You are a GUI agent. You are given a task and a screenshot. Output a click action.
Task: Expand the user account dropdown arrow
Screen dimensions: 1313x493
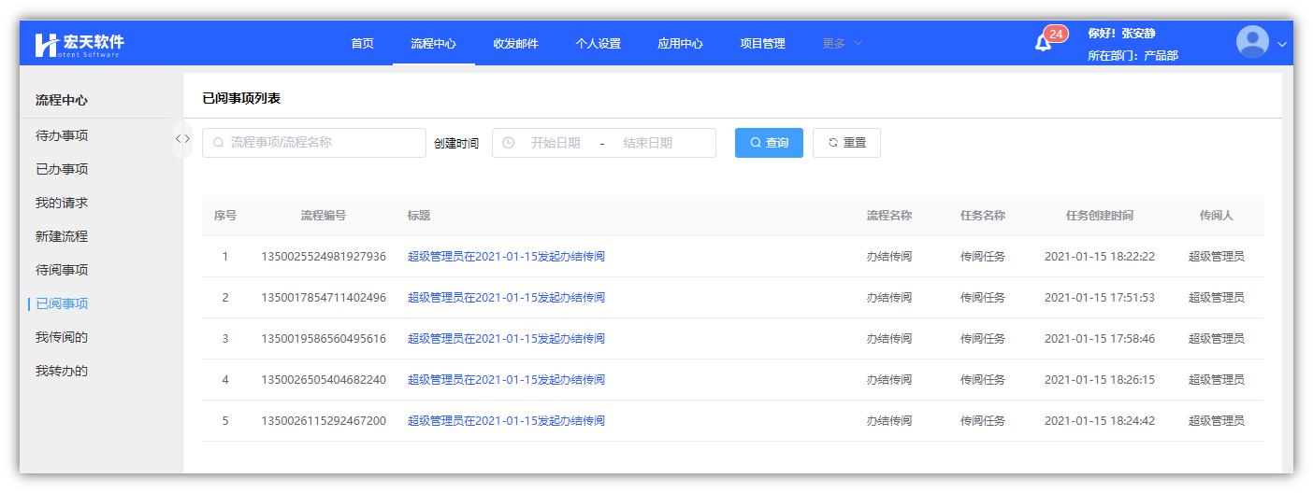point(1282,44)
